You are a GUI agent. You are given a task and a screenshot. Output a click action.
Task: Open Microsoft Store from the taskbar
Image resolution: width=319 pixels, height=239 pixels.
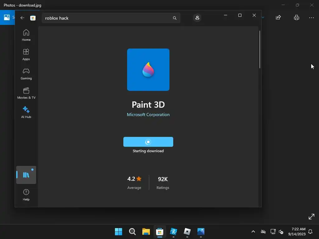(x=160, y=232)
